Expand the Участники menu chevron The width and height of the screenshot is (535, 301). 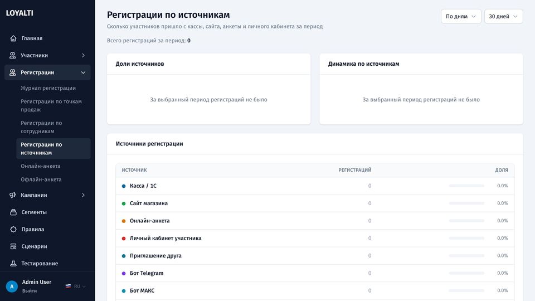(83, 55)
